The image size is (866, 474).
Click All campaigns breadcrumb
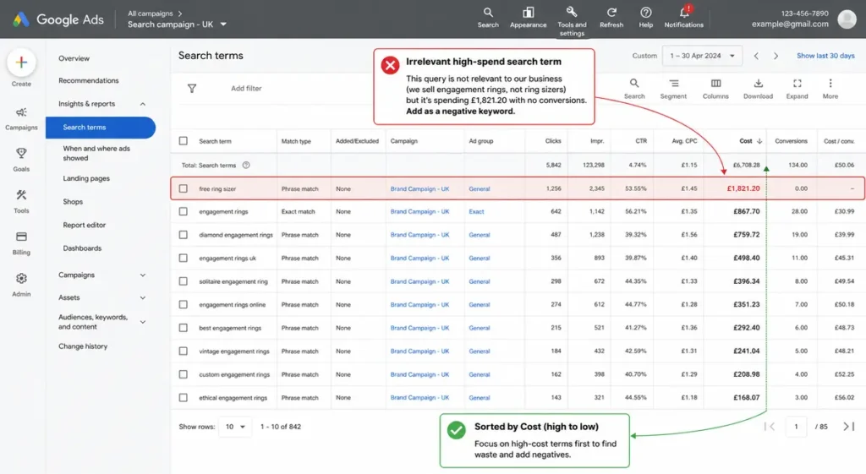(151, 14)
